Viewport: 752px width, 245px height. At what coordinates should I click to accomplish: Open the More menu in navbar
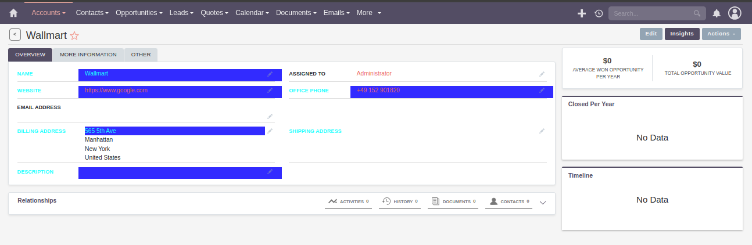click(x=368, y=13)
